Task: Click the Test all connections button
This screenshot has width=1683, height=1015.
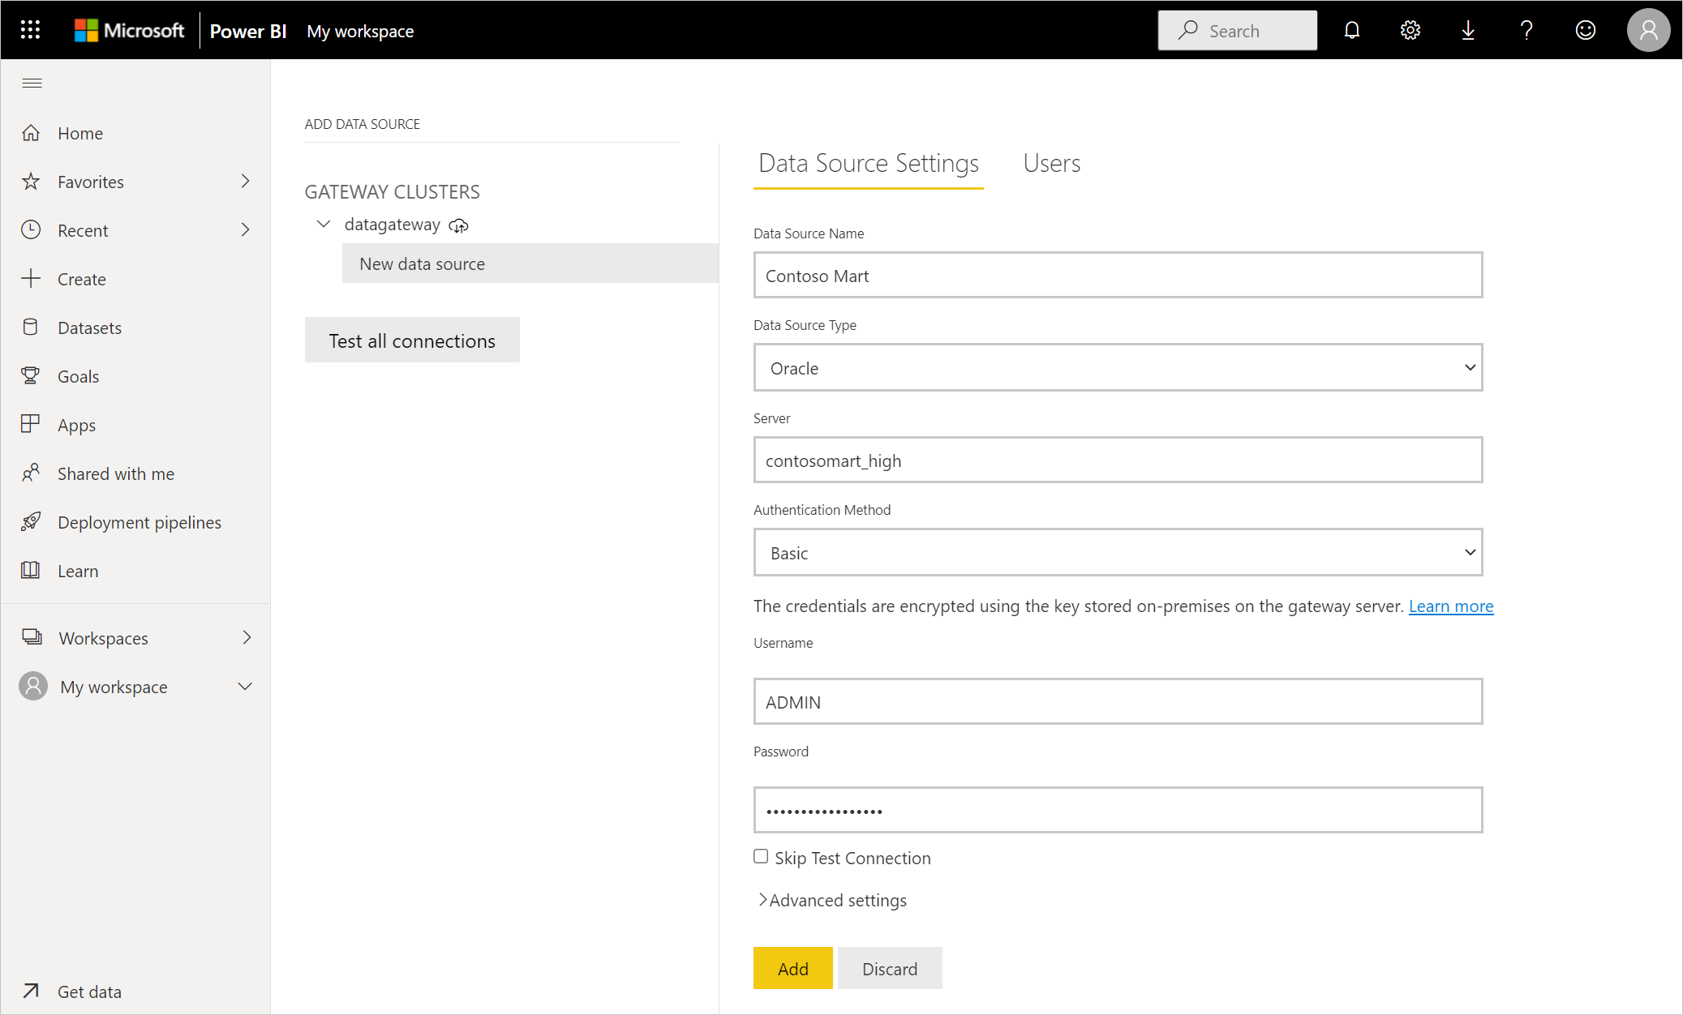Action: [x=412, y=340]
